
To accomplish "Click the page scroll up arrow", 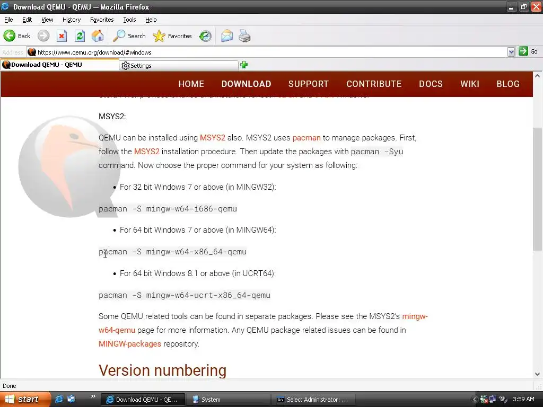I will tap(538, 76).
